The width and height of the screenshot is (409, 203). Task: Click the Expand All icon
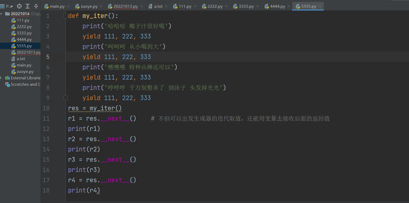point(28,6)
